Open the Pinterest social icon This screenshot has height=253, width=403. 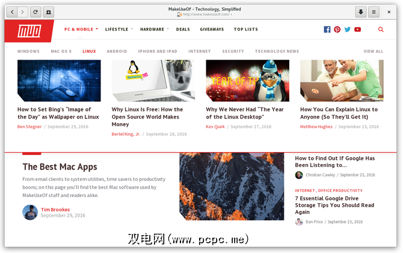pos(337,29)
